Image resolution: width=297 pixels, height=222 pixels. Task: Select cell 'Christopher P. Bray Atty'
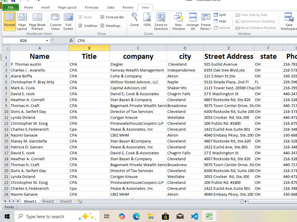coord(40,82)
